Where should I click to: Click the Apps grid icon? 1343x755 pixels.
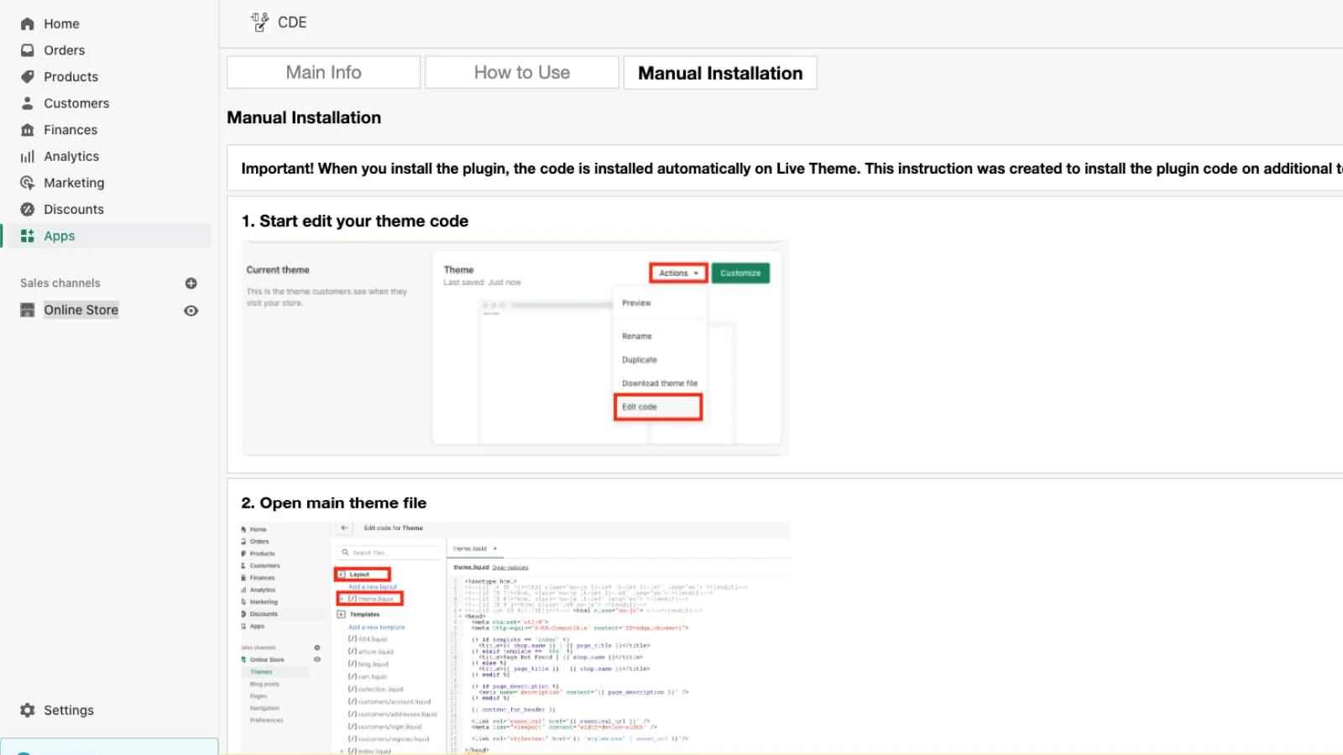coord(28,236)
